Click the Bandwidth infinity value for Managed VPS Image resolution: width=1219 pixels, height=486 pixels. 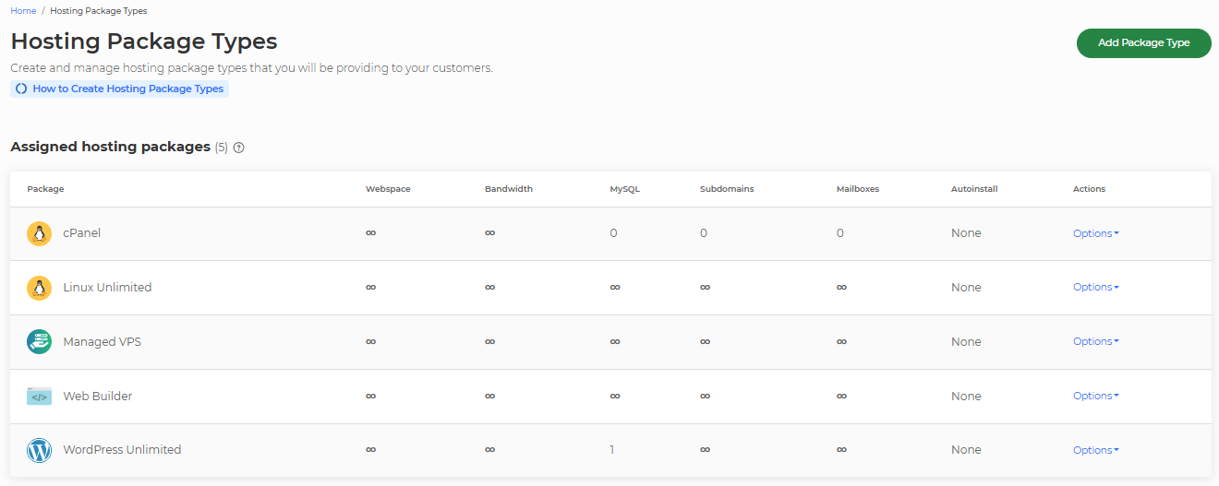click(489, 342)
